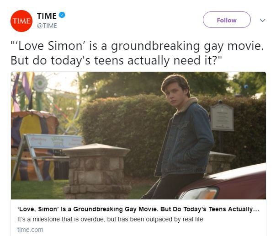Click the blue verified checkmark badge
The image size is (276, 236).
point(62,16)
